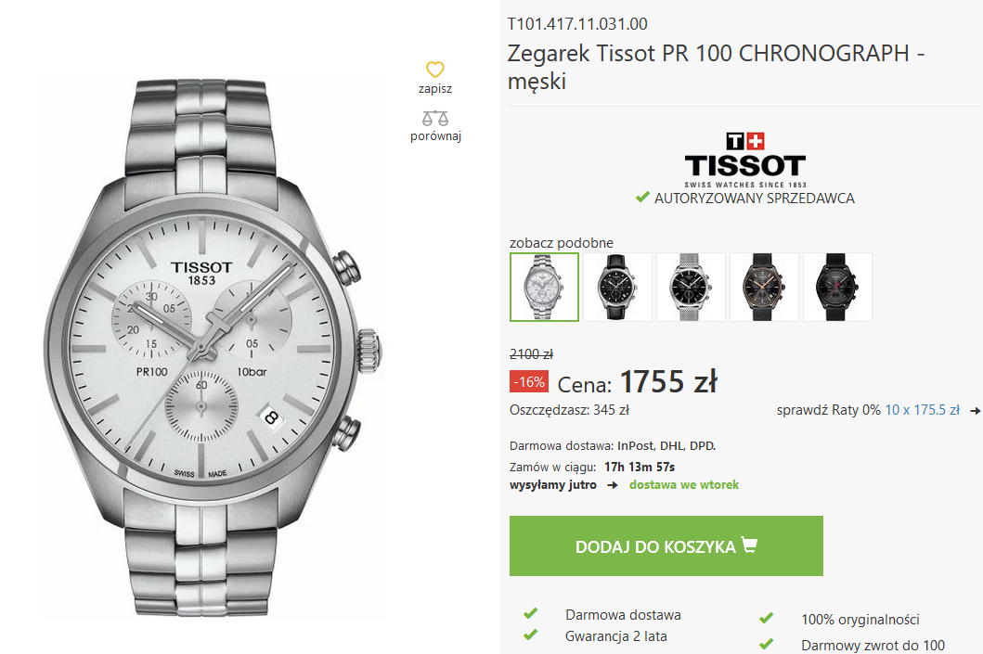The image size is (983, 654).
Task: Click the arrow next to Raty 0%
Action: click(975, 411)
